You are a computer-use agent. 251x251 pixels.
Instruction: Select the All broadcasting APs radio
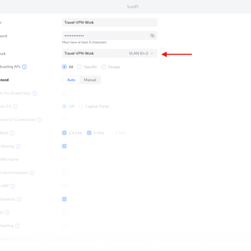pyautogui.click(x=64, y=67)
